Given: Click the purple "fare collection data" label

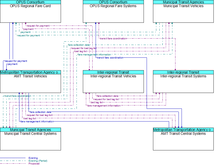Looking at the screenshot, I should (107, 96).
